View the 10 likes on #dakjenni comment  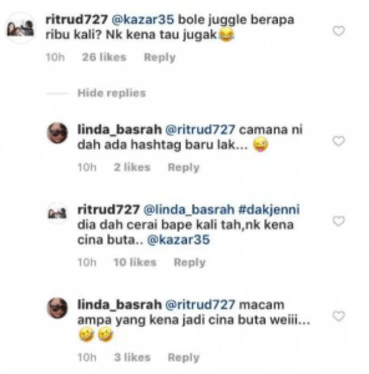(135, 262)
